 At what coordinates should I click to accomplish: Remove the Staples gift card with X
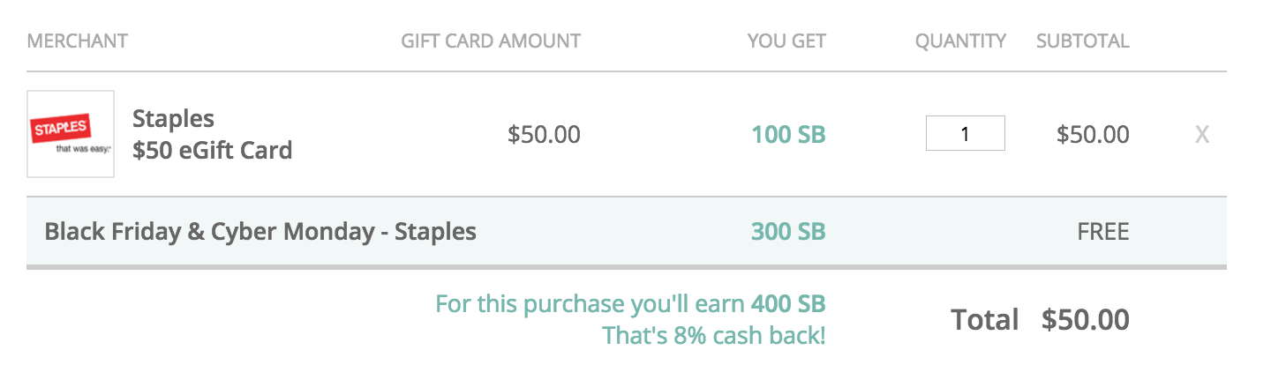click(1201, 135)
